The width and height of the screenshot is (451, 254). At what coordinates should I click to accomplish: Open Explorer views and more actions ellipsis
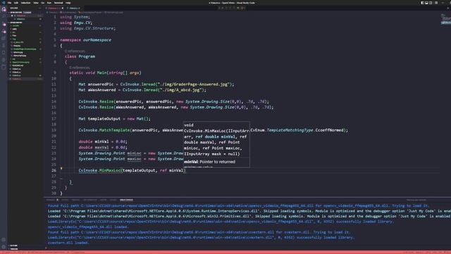pos(40,8)
